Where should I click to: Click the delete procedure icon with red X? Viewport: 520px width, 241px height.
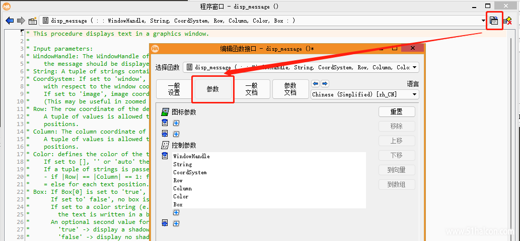click(507, 21)
